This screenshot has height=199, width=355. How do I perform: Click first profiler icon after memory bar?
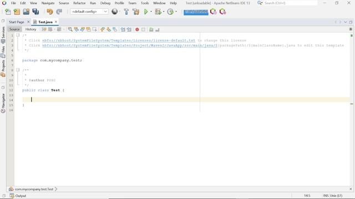click(213, 12)
